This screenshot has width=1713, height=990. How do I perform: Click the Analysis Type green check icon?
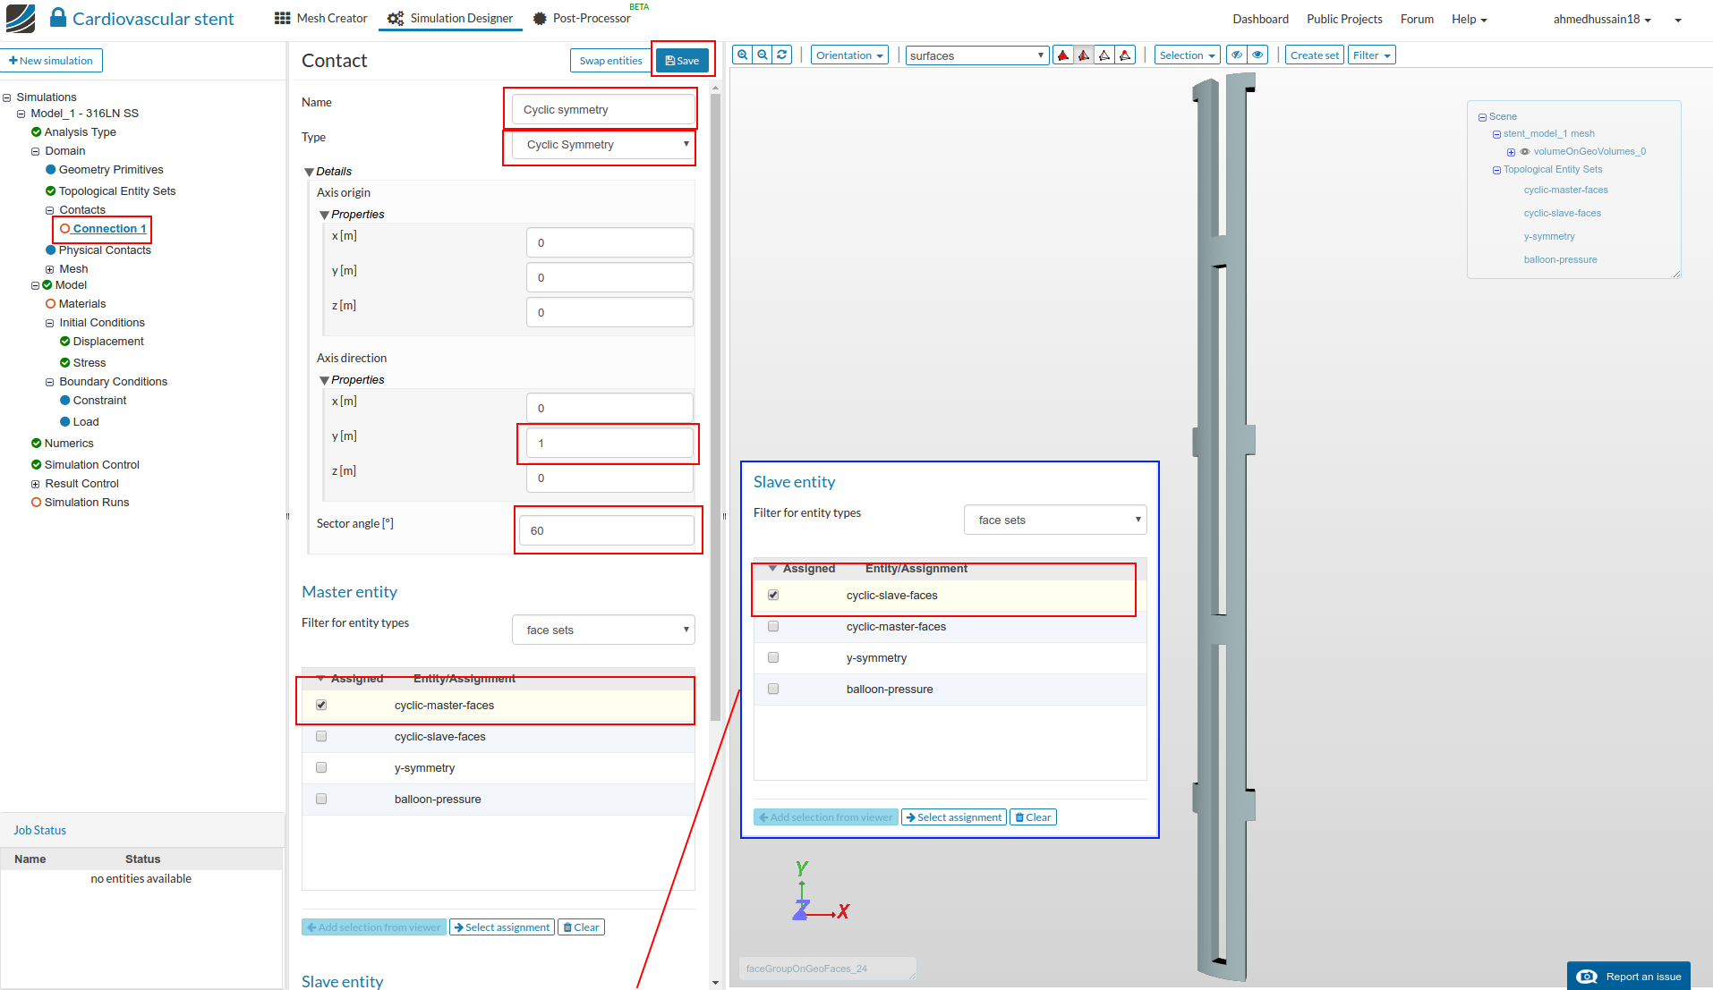tap(37, 132)
